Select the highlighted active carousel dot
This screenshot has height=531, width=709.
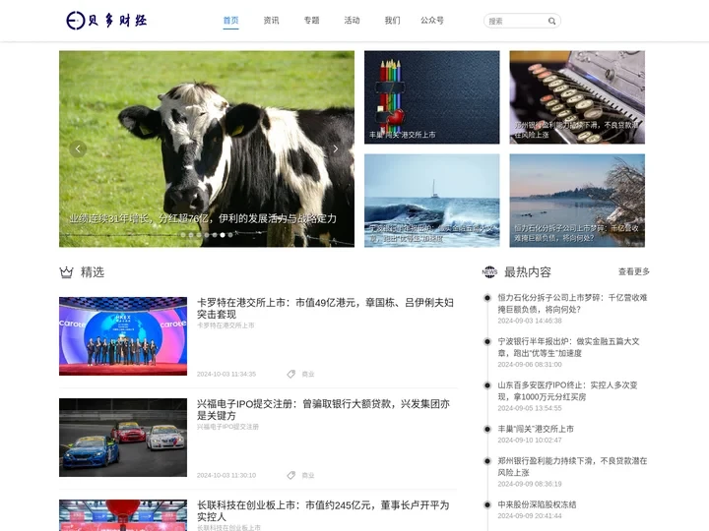223,235
